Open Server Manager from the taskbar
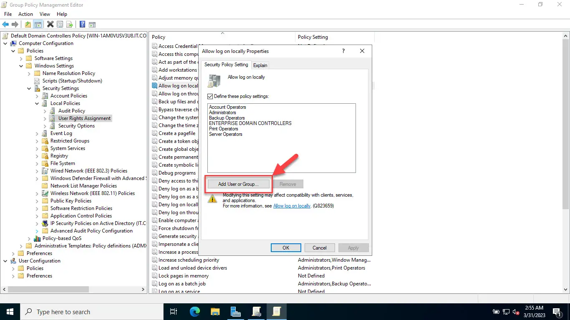570x320 pixels. (x=235, y=312)
